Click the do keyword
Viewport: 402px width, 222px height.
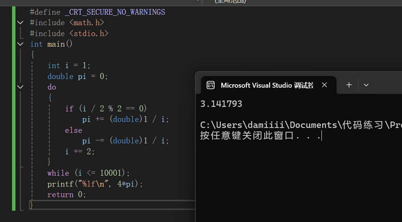[52, 87]
